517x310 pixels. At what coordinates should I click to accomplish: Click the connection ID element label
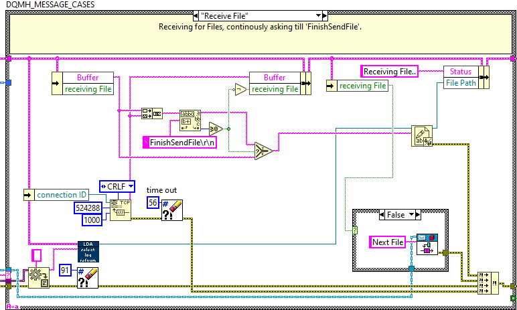[x=62, y=195]
